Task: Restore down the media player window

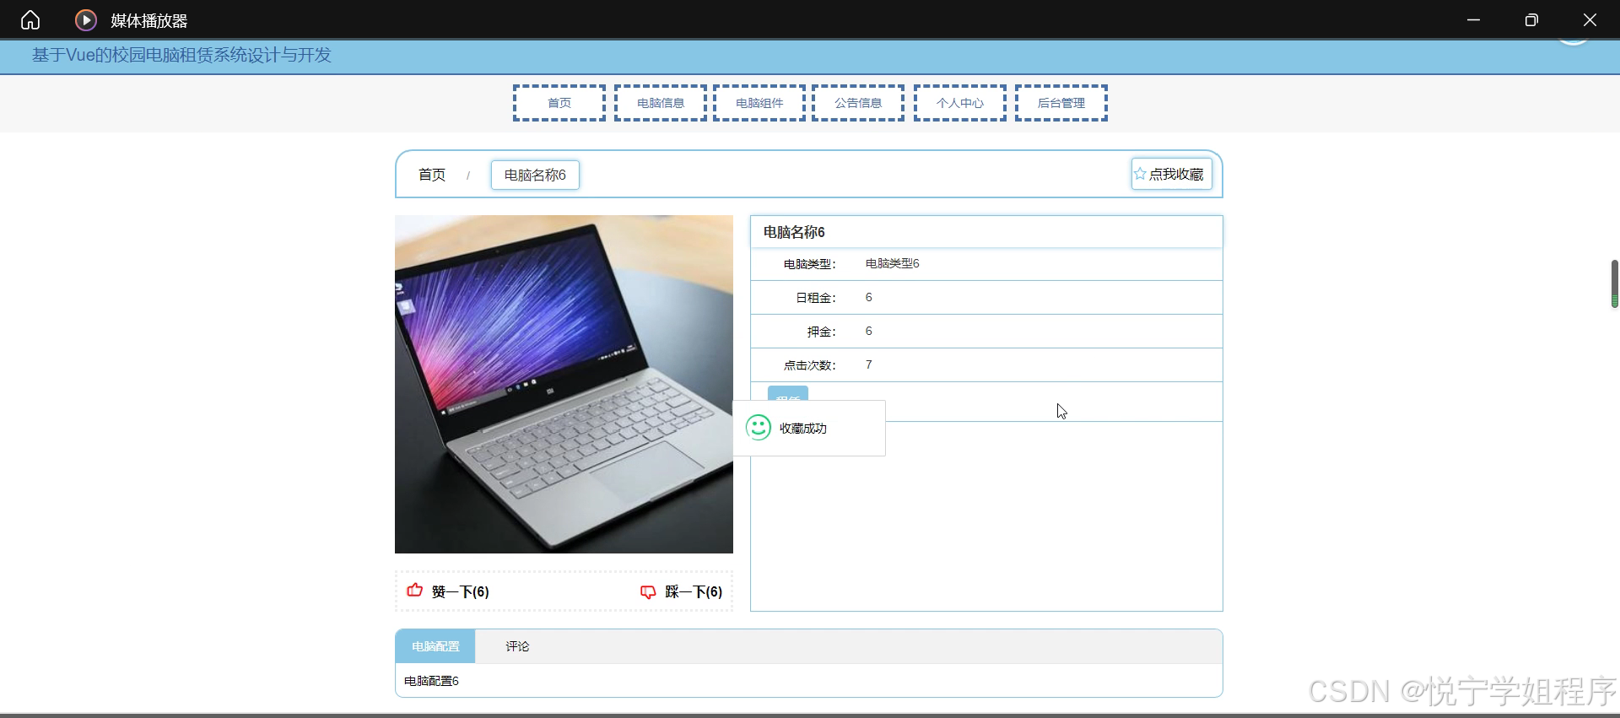Action: coord(1531,19)
